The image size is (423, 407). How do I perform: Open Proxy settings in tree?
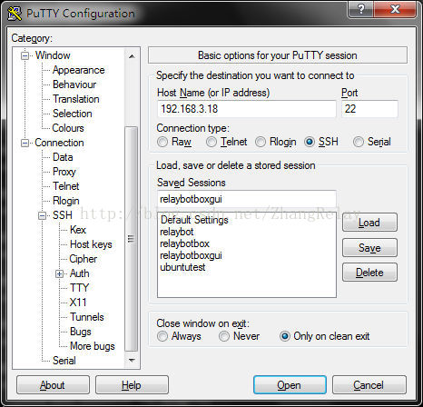pos(64,172)
